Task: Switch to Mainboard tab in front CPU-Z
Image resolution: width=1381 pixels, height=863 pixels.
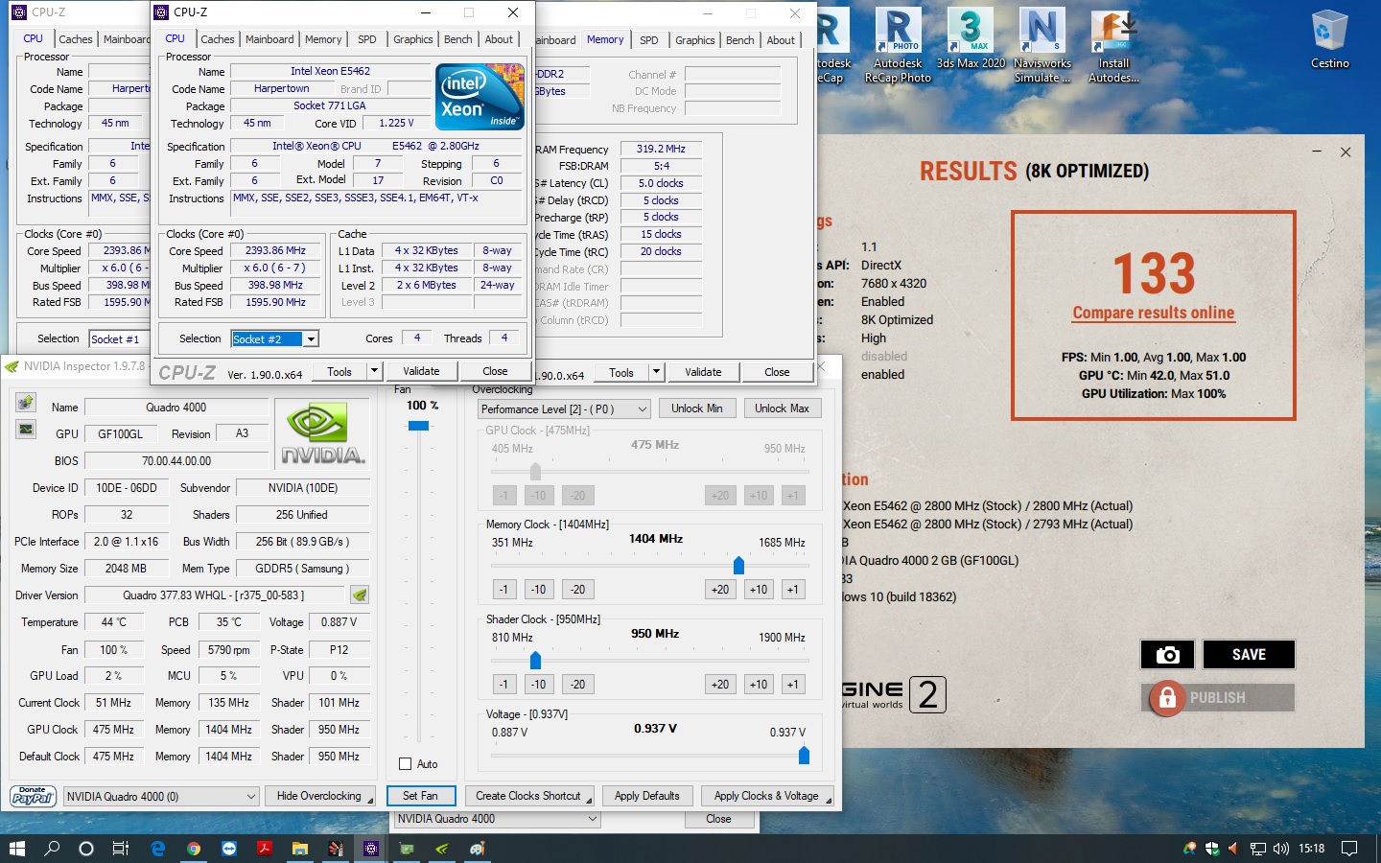Action: pyautogui.click(x=269, y=39)
